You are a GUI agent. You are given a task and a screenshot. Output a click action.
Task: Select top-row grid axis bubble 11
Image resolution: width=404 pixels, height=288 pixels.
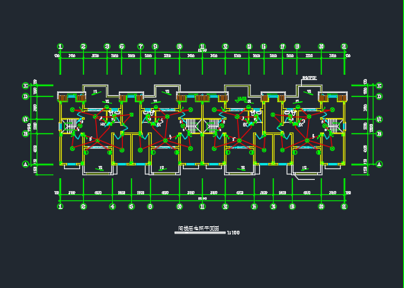click(x=202, y=46)
